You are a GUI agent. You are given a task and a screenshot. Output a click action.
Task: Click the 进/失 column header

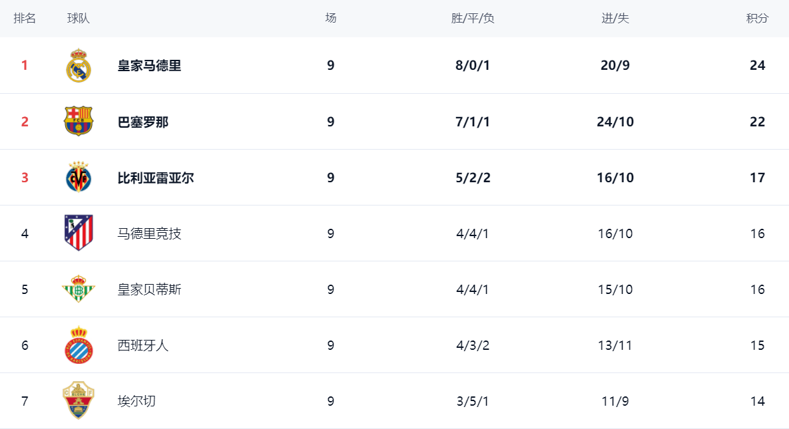(615, 19)
